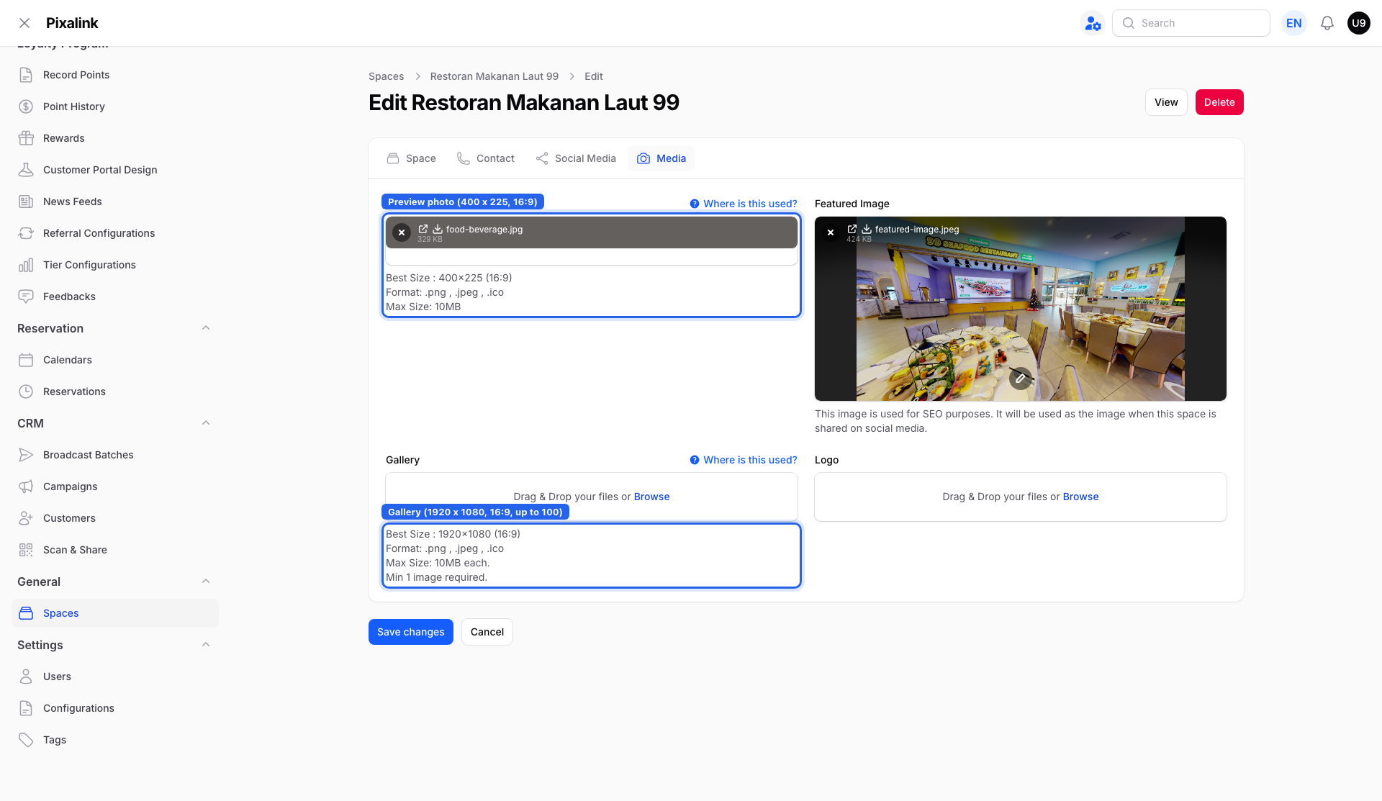This screenshot has width=1382, height=801.
Task: Click the Campaigns megaphone icon
Action: click(26, 487)
